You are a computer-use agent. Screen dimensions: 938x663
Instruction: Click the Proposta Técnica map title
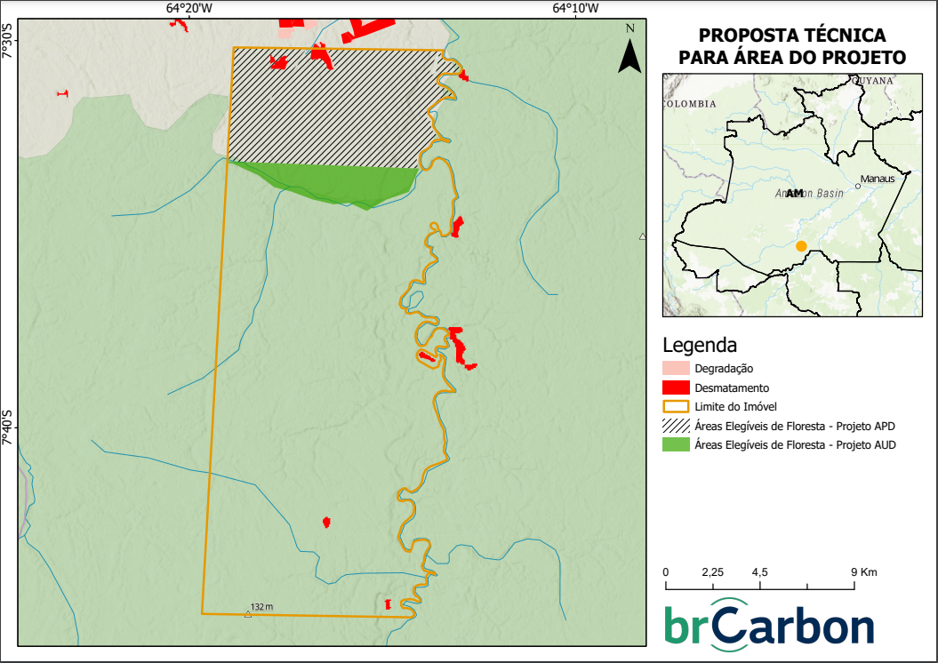point(791,46)
